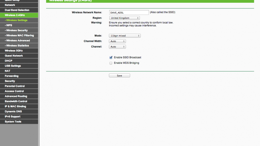Open Guest Network settings
The height and width of the screenshot is (146, 260).
(x=19, y=56)
